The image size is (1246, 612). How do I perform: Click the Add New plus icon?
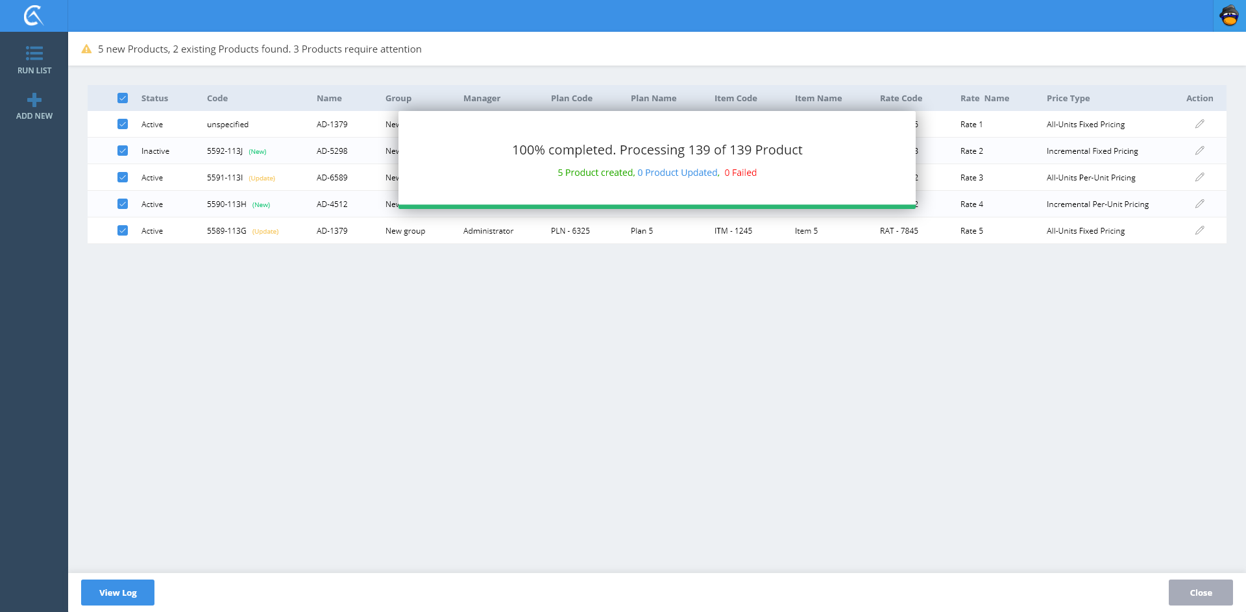[x=34, y=100]
